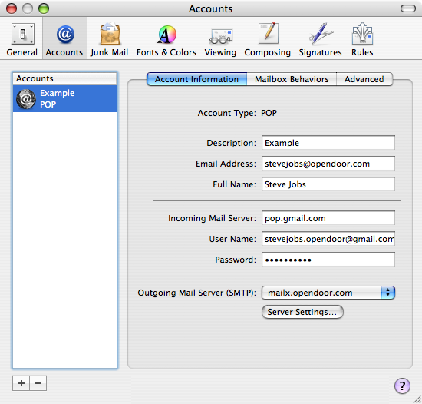
Task: Toggle the toolbar pill button in title bar
Action: point(408,8)
